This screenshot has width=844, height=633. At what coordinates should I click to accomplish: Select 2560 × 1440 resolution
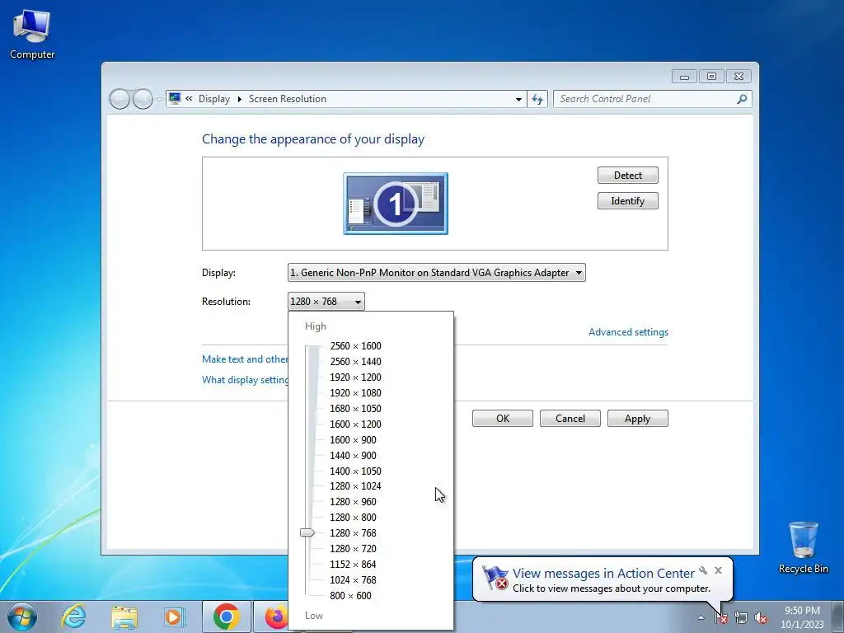point(355,362)
